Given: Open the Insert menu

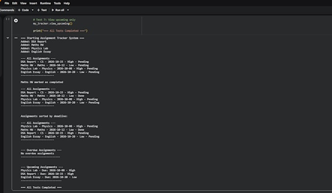Looking at the screenshot, I should pos(33,3).
